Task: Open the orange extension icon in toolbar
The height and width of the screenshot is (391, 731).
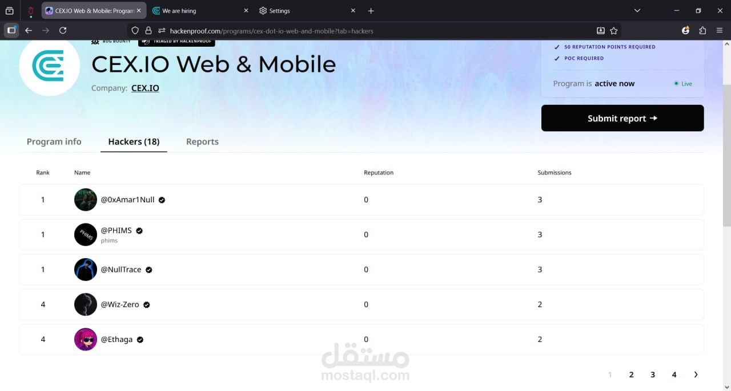Action: pos(686,30)
